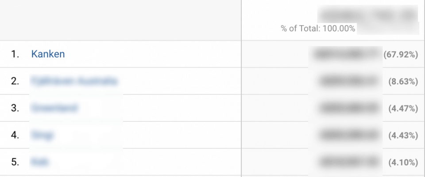Click the blurred metric value beside 4.10%
The width and height of the screenshot is (425, 177).
(348, 162)
